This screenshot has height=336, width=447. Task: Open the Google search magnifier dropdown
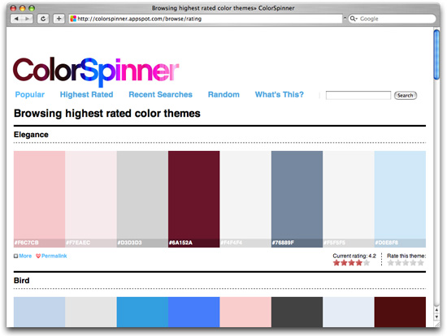tap(354, 19)
